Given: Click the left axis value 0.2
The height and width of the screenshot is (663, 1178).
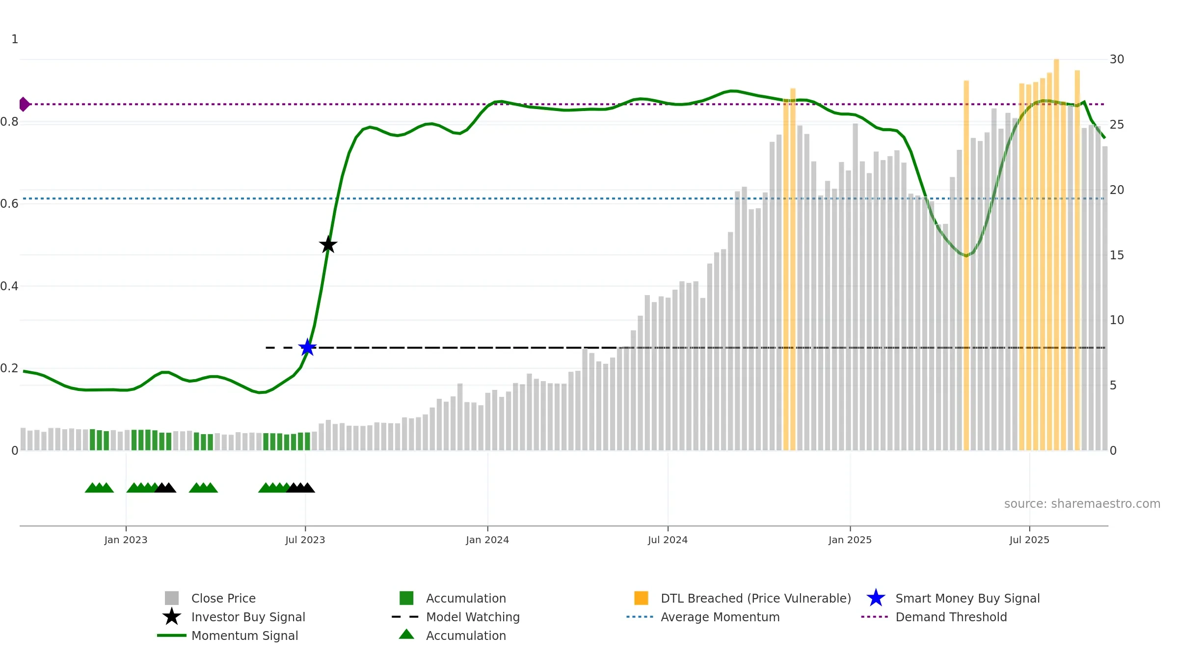Looking at the screenshot, I should pyautogui.click(x=9, y=368).
